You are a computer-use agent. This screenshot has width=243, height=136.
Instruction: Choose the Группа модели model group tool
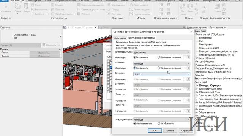coord(140,14)
